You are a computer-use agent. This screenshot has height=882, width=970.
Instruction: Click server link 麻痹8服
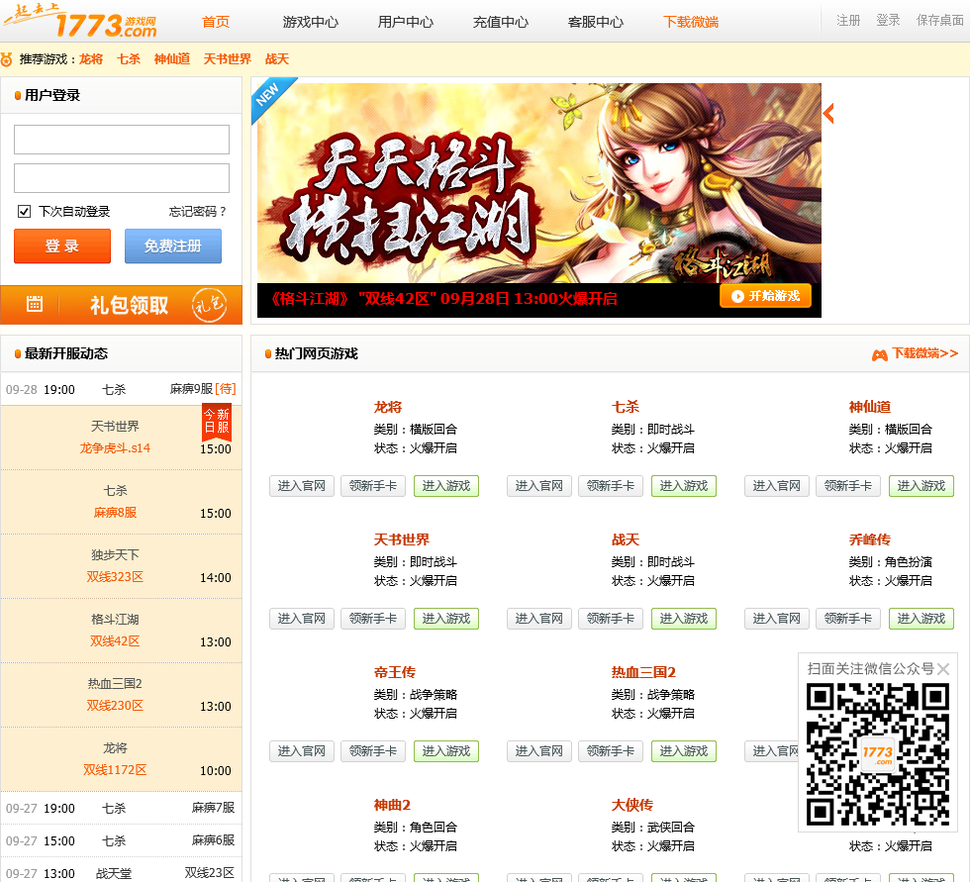pyautogui.click(x=115, y=513)
